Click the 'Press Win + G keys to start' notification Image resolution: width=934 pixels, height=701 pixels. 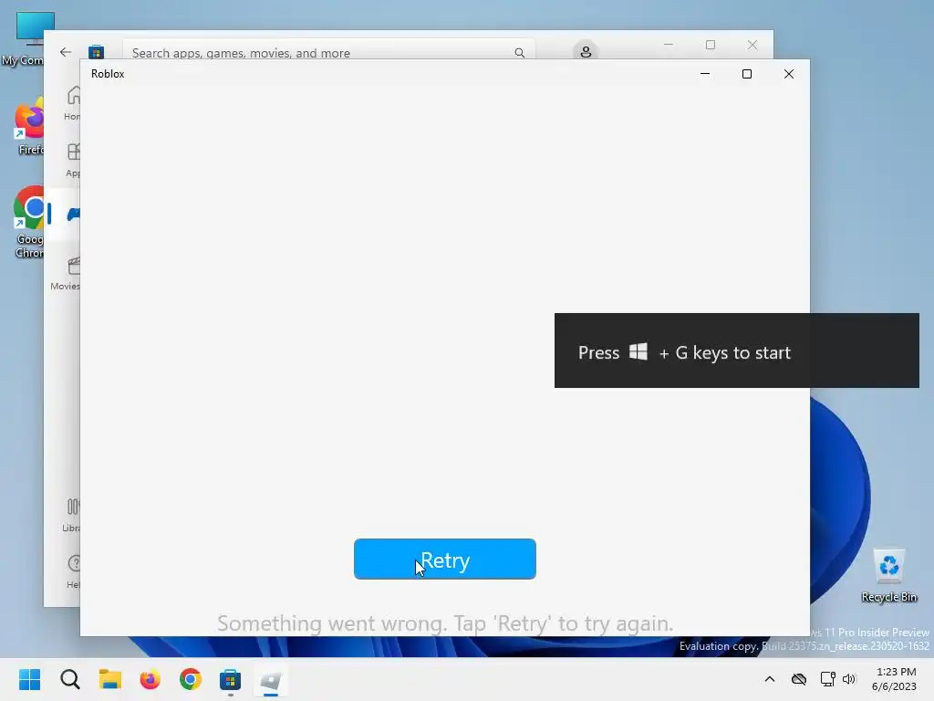click(x=736, y=350)
